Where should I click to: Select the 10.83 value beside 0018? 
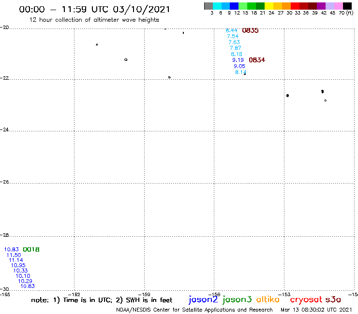click(x=12, y=249)
